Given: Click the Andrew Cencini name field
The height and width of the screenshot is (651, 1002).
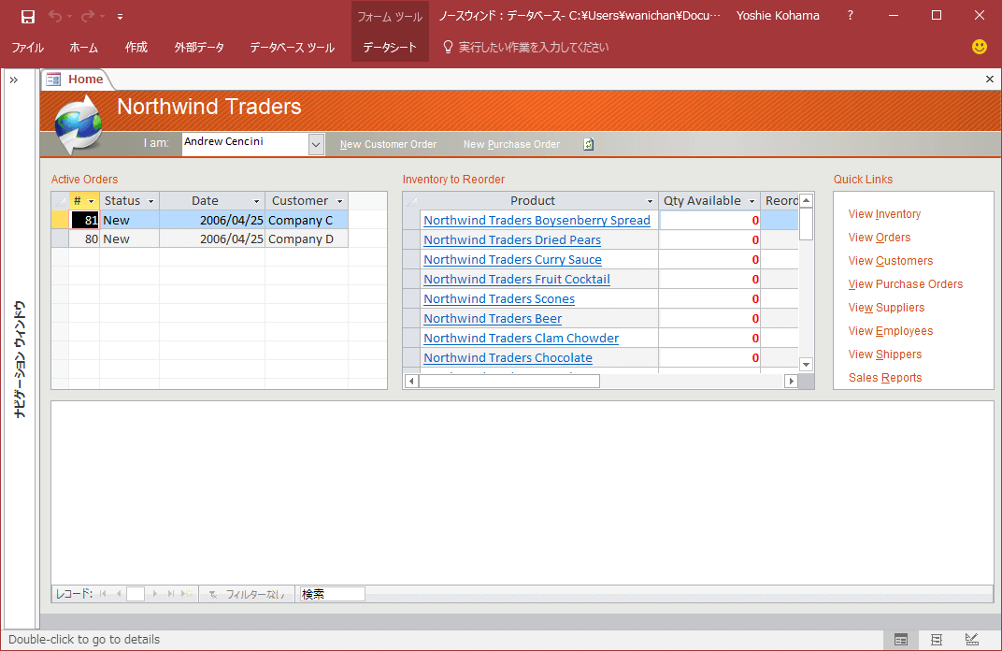Looking at the screenshot, I should coord(246,142).
